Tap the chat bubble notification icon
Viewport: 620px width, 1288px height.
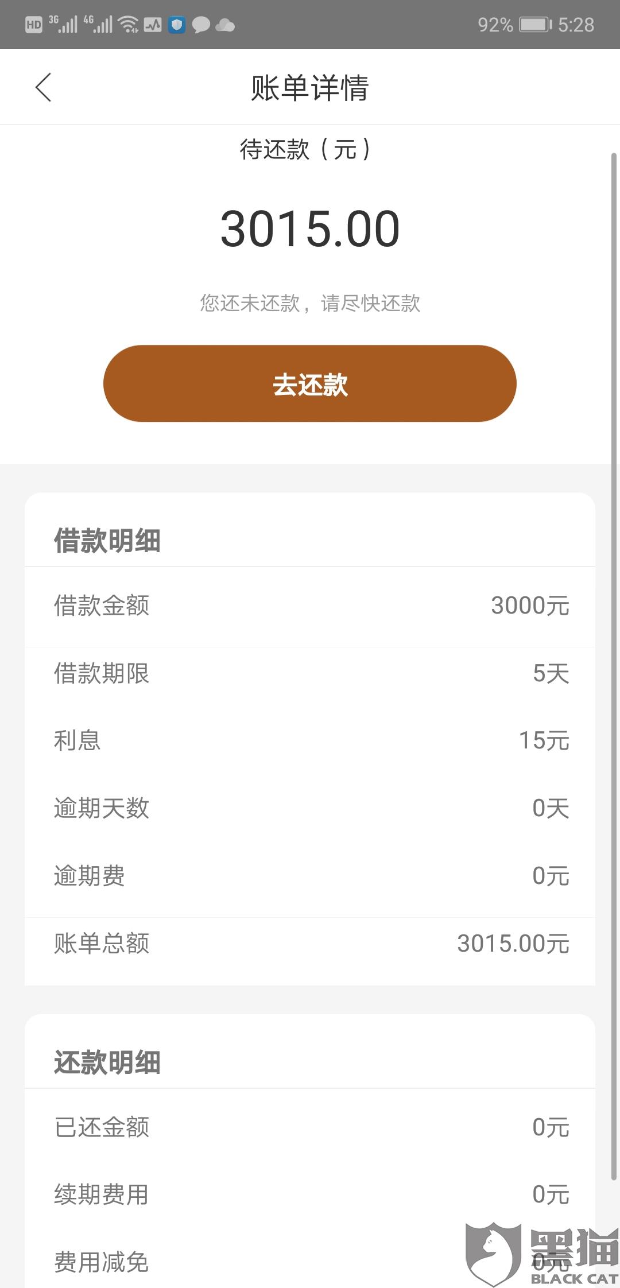pos(201,25)
